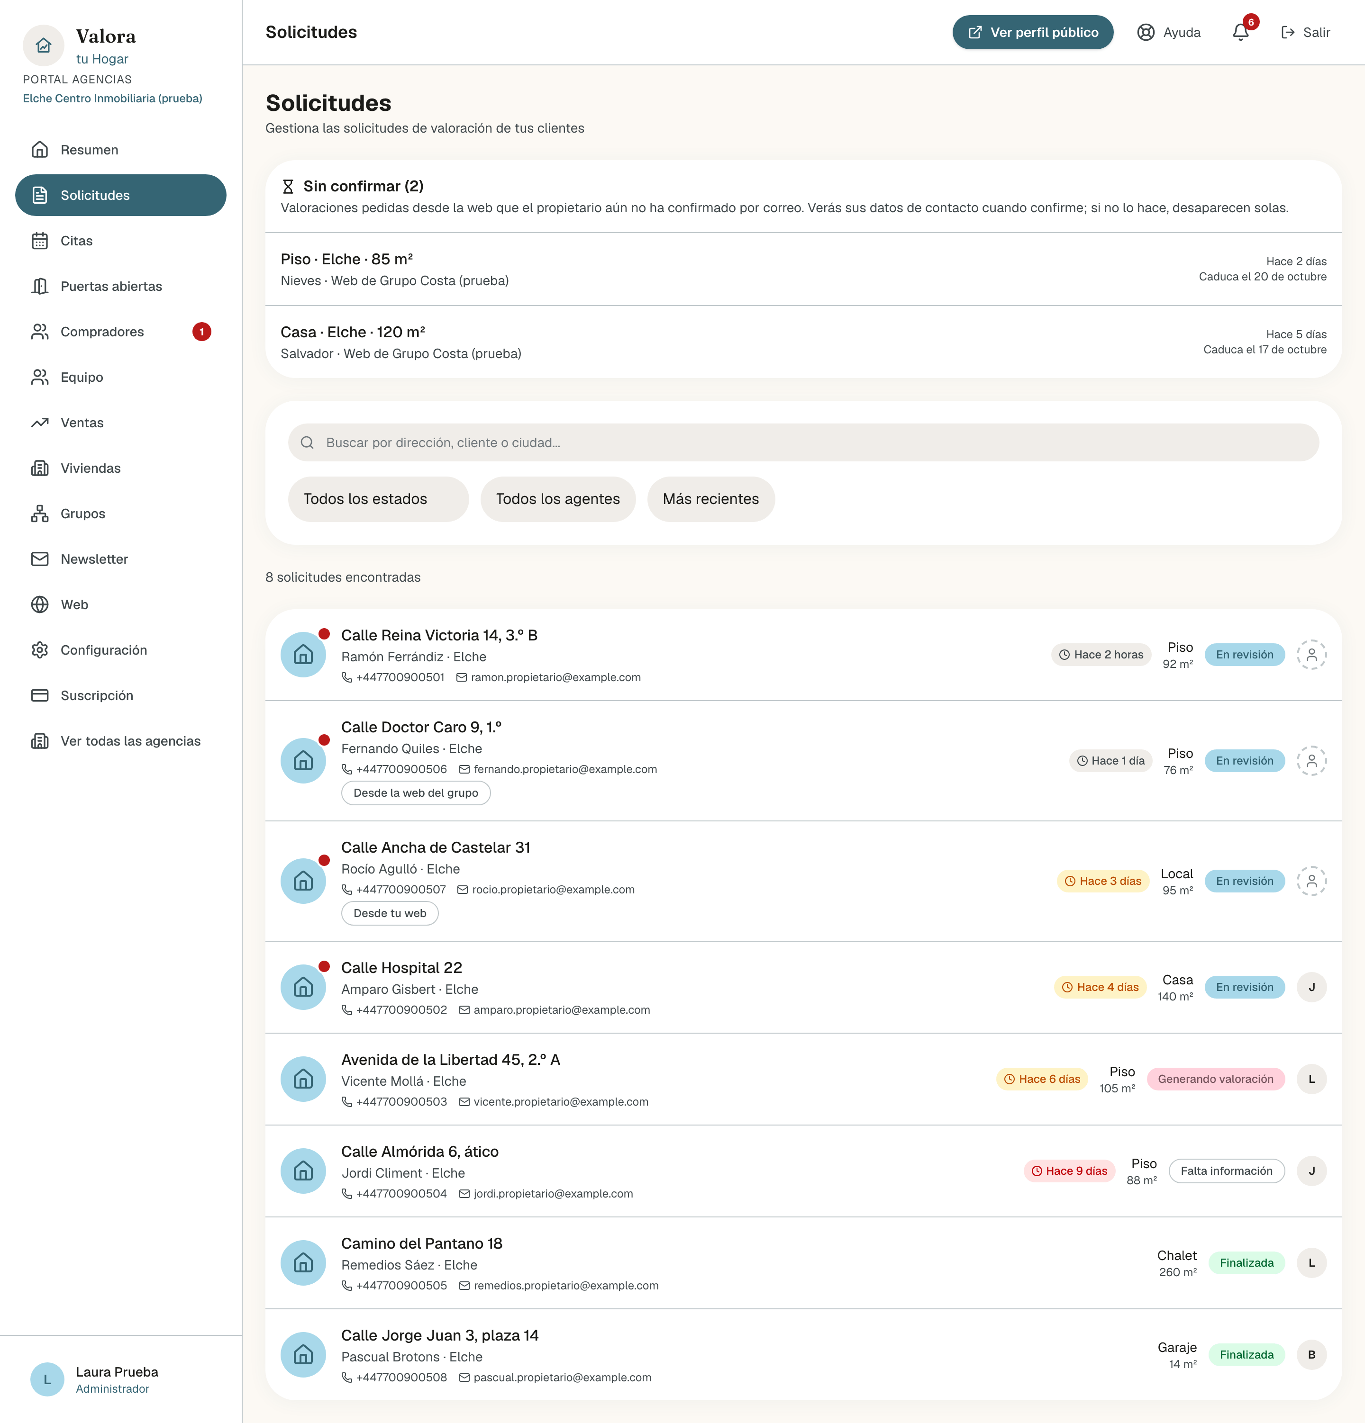Click the search by address input field
This screenshot has width=1365, height=1423.
(803, 443)
